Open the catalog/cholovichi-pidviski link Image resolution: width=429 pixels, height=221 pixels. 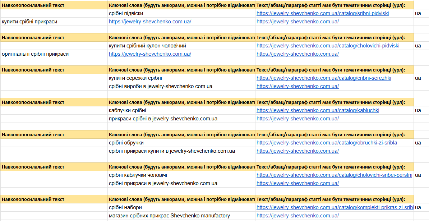pyautogui.click(x=328, y=46)
